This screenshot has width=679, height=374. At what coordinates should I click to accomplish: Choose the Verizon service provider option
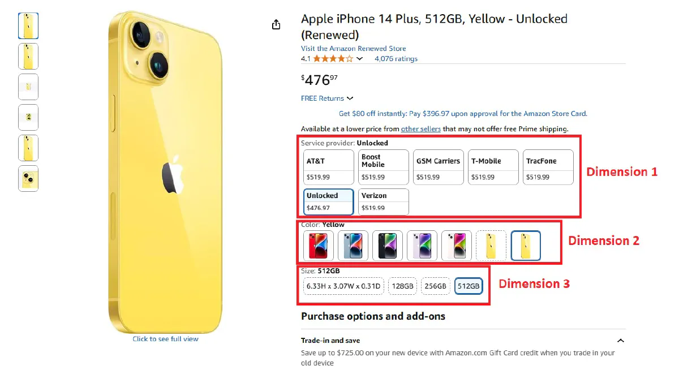click(383, 202)
